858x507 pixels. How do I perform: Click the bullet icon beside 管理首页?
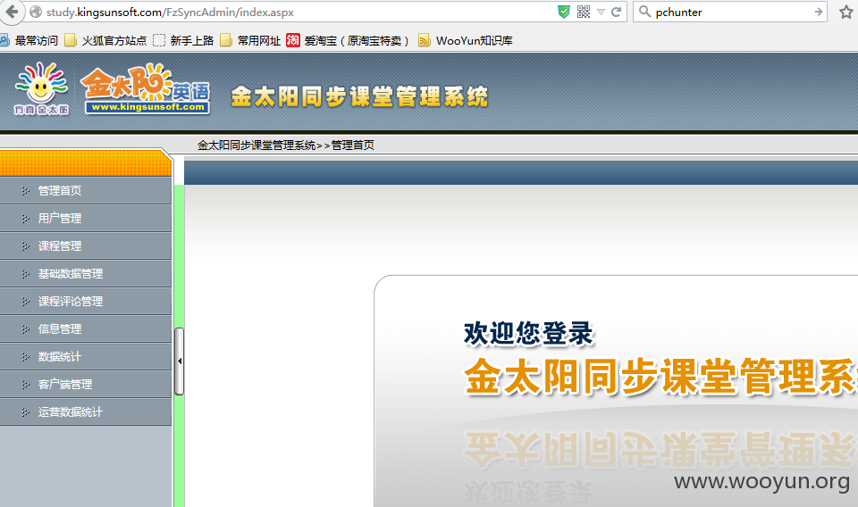click(25, 191)
